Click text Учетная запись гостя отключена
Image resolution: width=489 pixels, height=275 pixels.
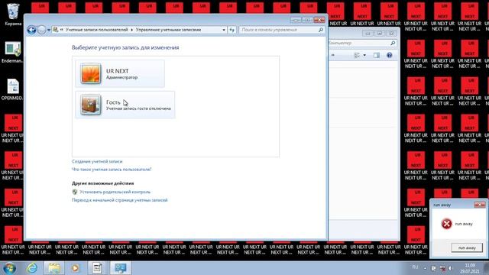pos(138,108)
